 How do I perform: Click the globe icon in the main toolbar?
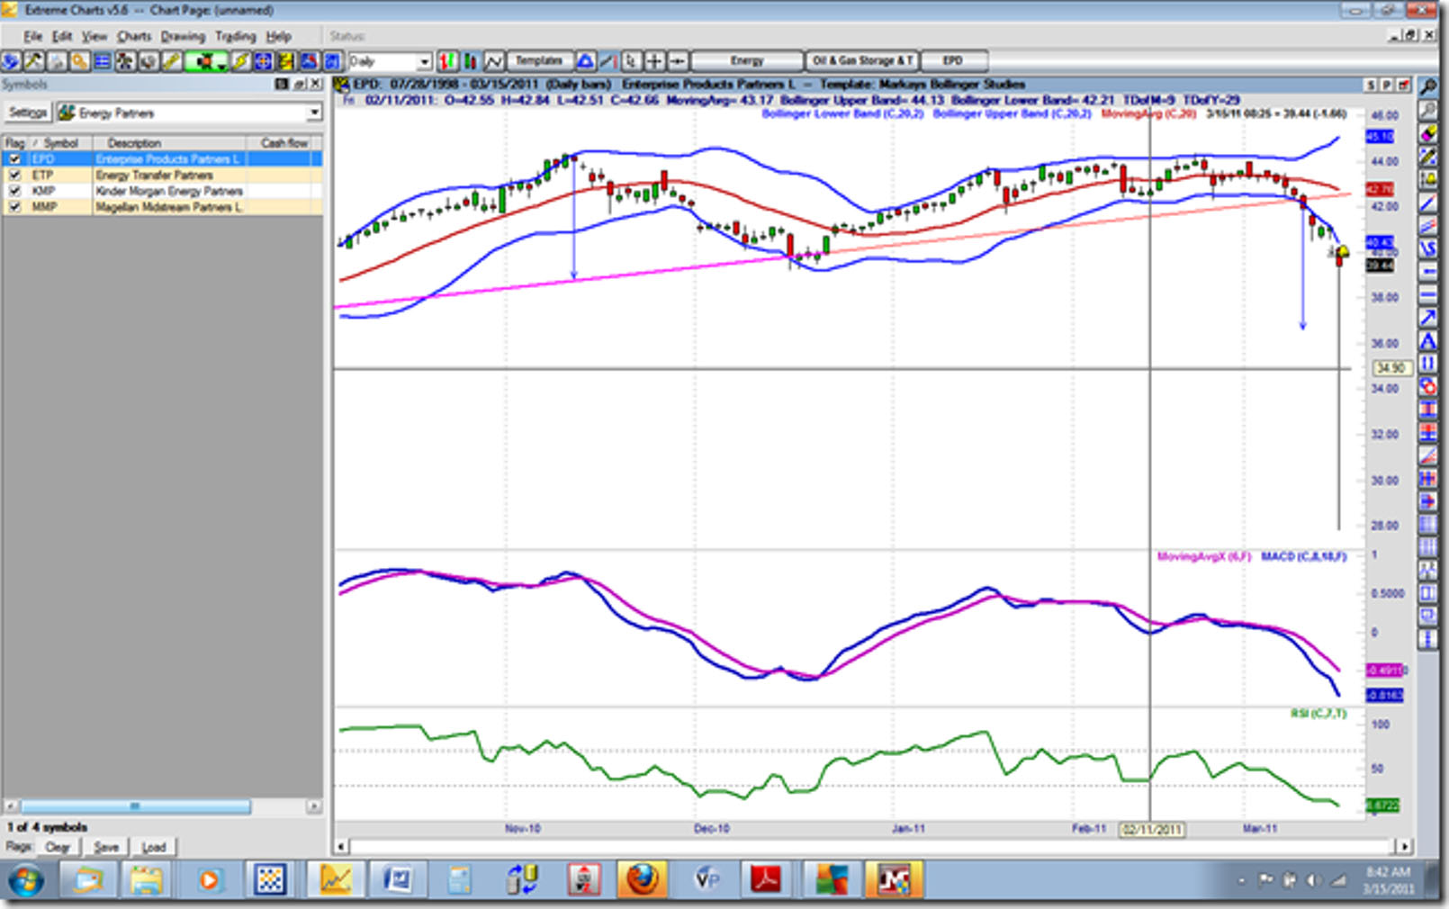(x=11, y=61)
